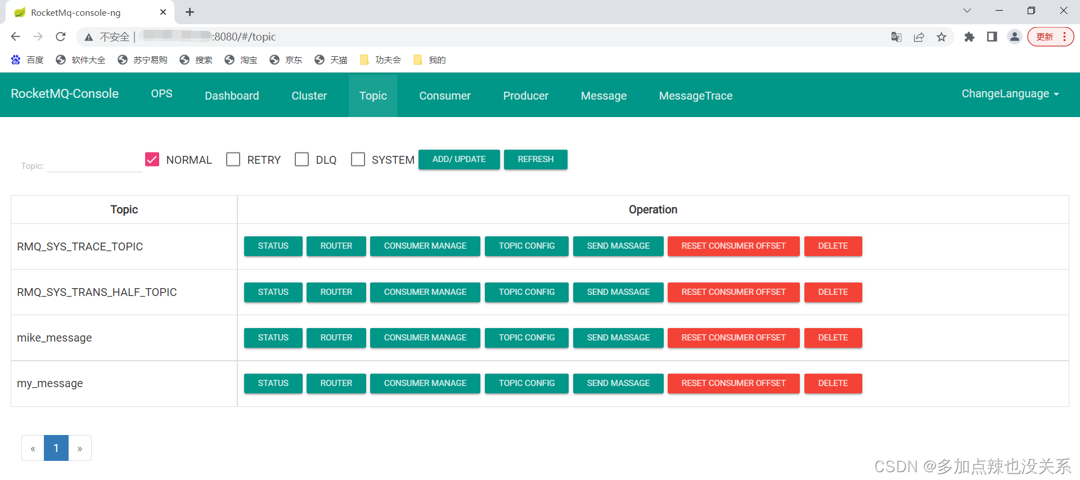This screenshot has height=480, width=1080.
Task: Expand the ChangeLanguage dropdown
Action: (x=1010, y=94)
